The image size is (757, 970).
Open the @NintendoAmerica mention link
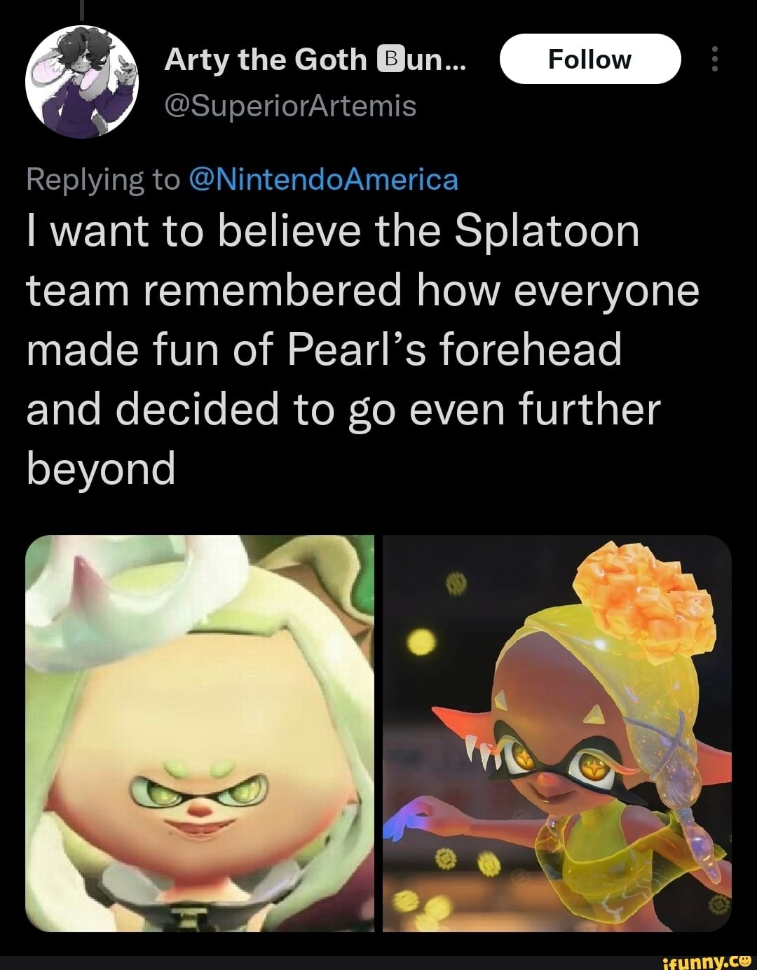click(324, 180)
